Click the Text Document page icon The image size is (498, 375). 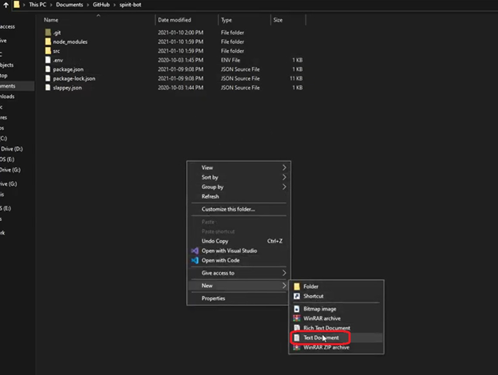pos(297,337)
